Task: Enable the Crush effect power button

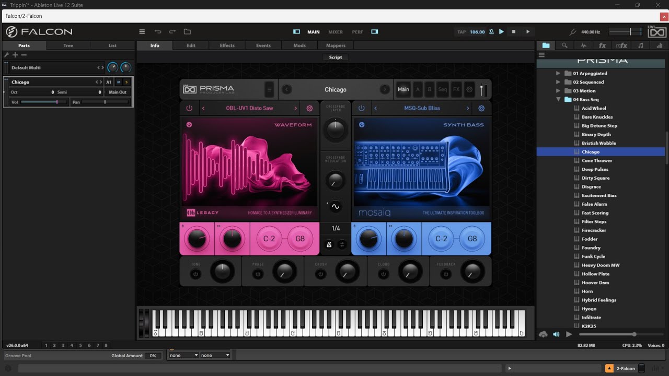Action: tap(321, 274)
